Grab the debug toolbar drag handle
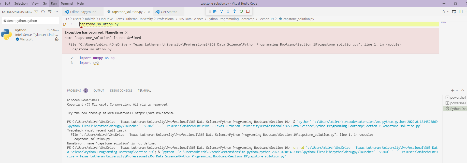Screen dimensions: 467x163 coord(210,11)
